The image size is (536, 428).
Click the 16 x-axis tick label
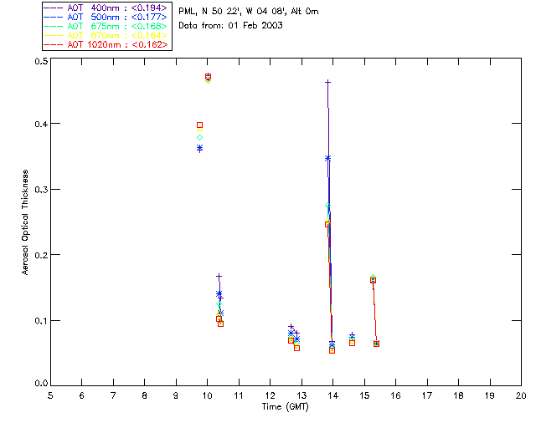pos(396,395)
